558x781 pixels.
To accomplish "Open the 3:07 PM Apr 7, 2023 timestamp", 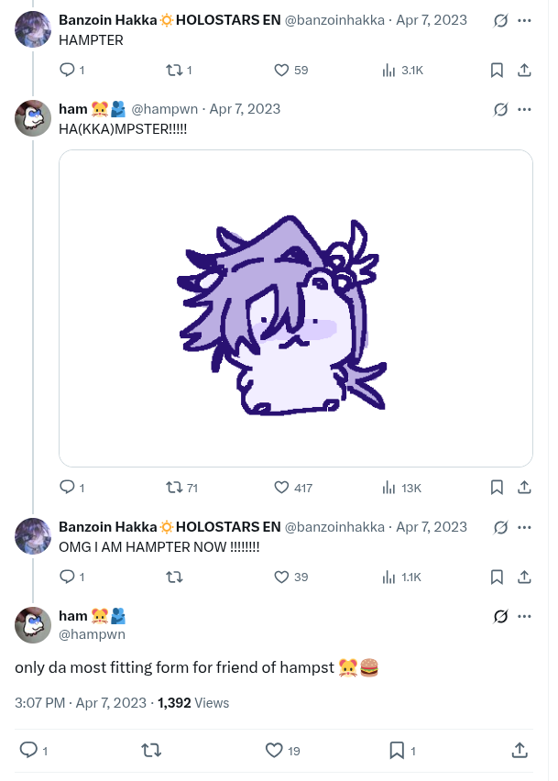I will click(x=81, y=703).
